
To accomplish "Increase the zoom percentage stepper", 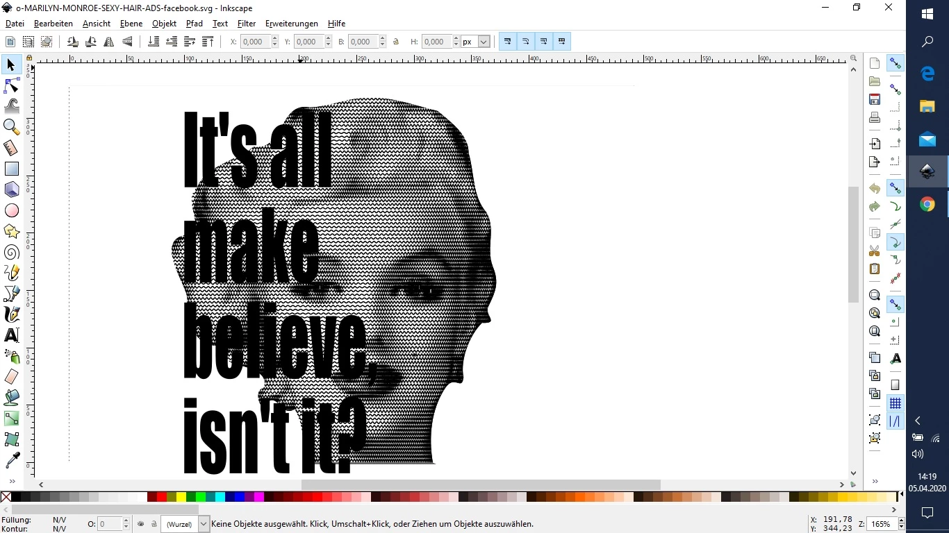I will [x=902, y=521].
